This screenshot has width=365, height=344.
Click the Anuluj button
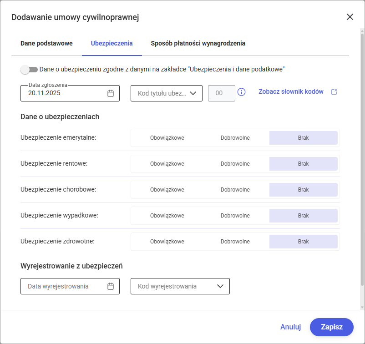(291, 327)
